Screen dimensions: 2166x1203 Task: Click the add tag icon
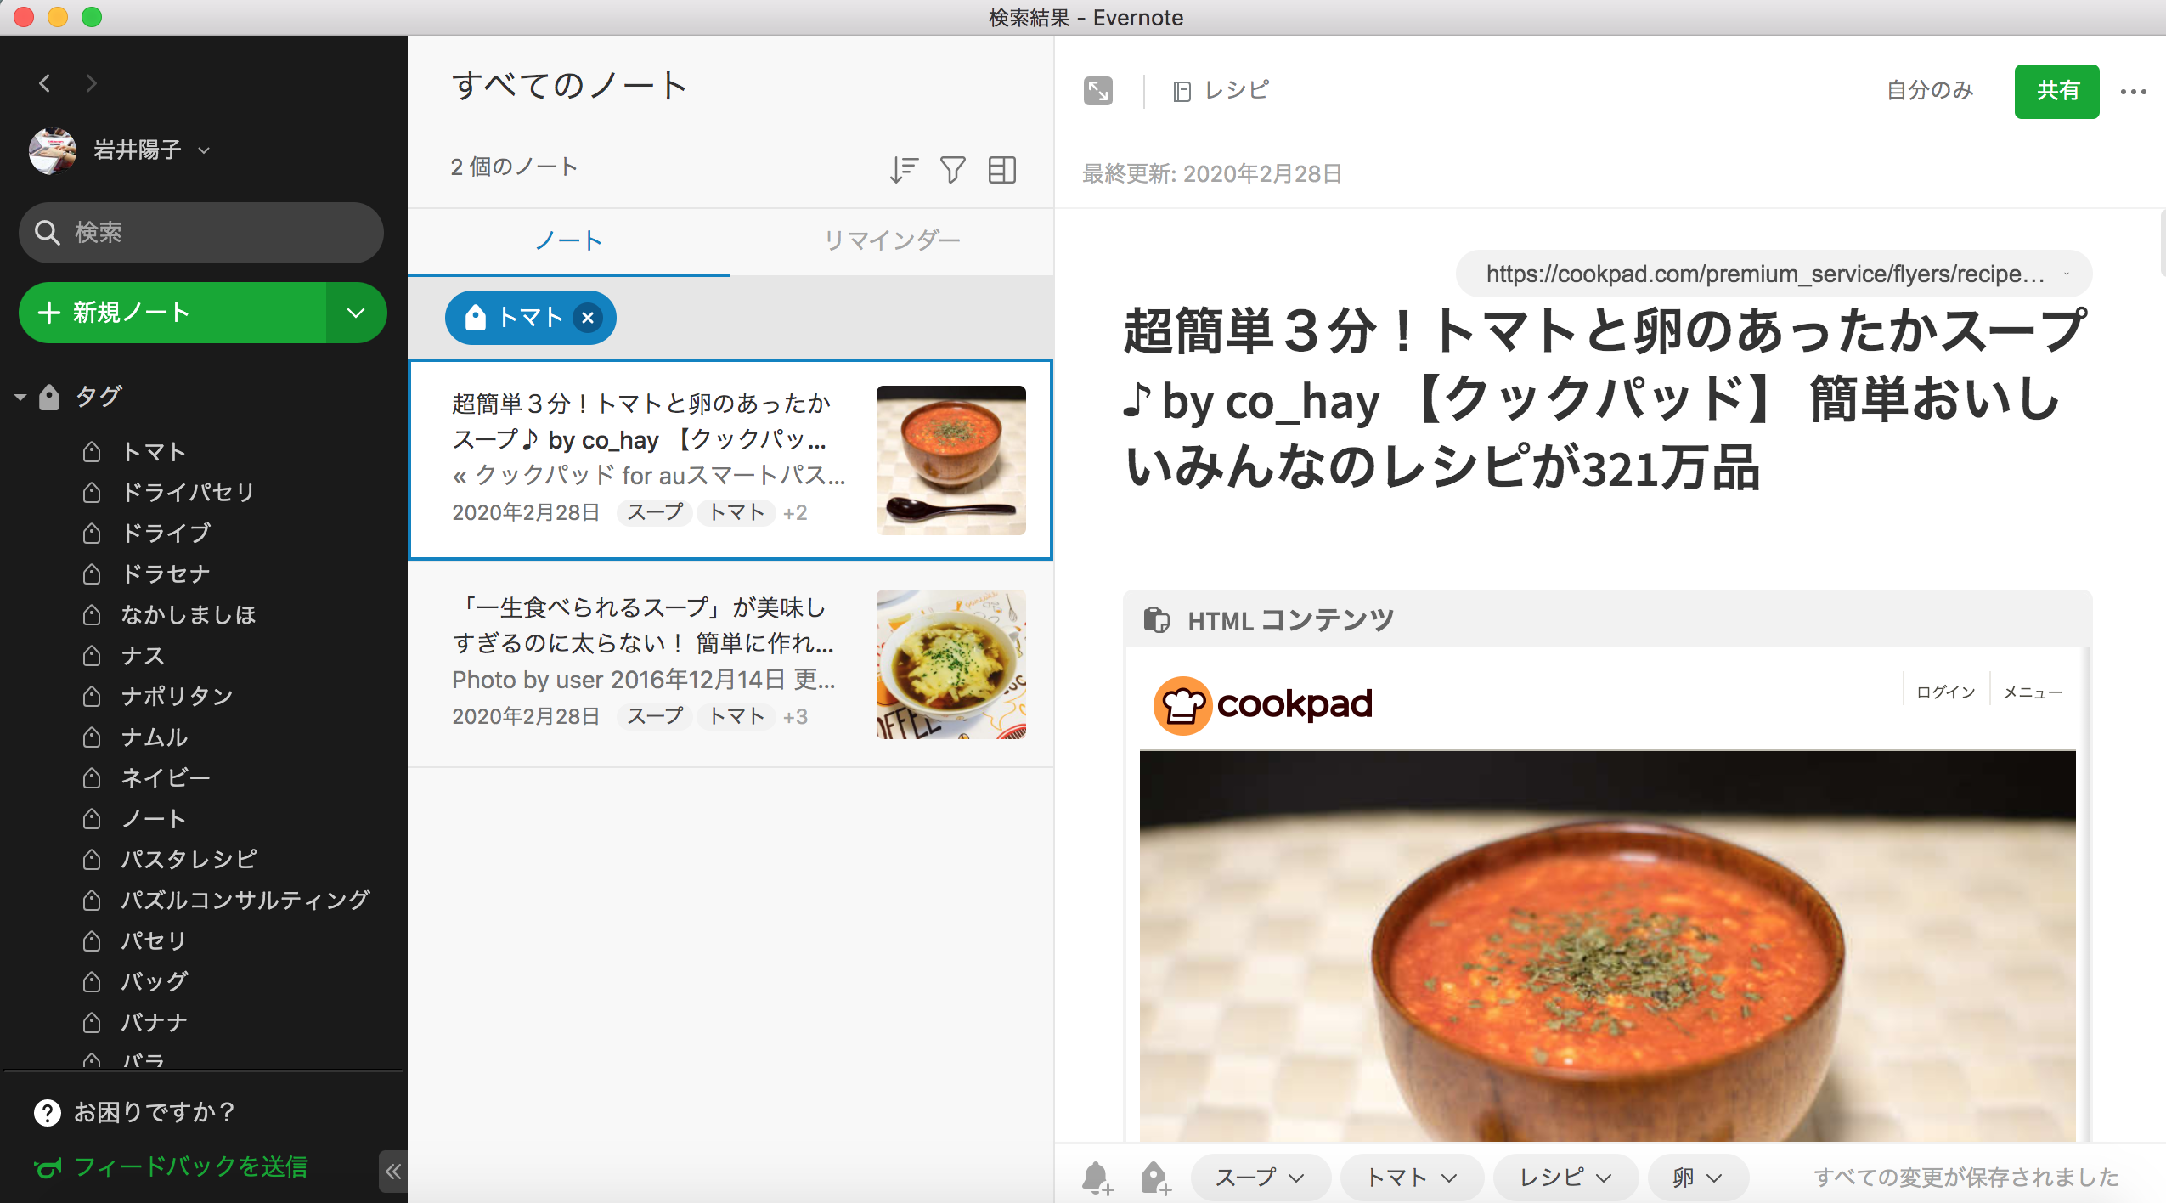click(x=1154, y=1178)
